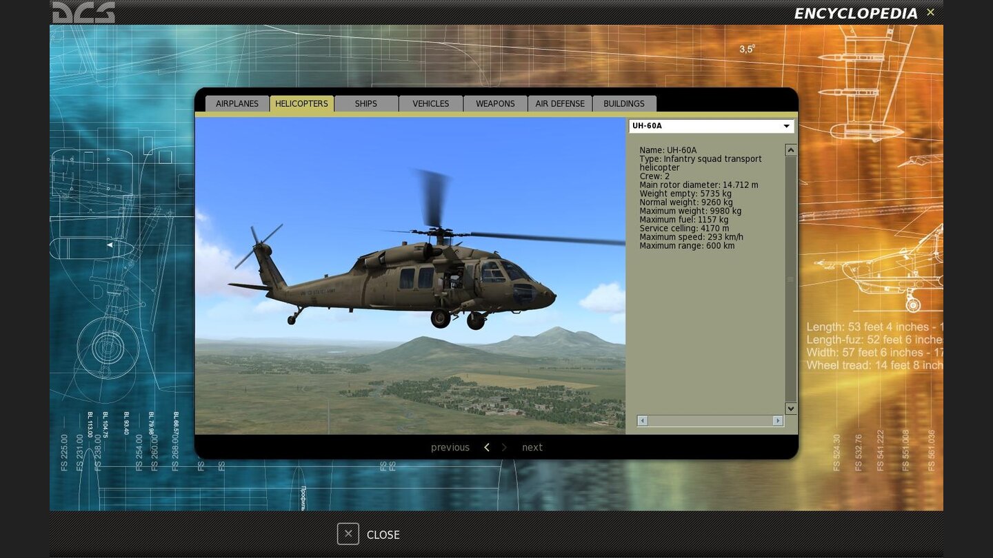Click the X icon beside the Close label
The width and height of the screenshot is (993, 558).
(x=348, y=534)
